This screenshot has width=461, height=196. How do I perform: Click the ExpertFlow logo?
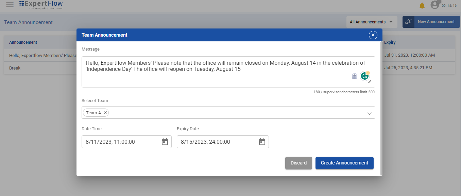click(x=41, y=4)
